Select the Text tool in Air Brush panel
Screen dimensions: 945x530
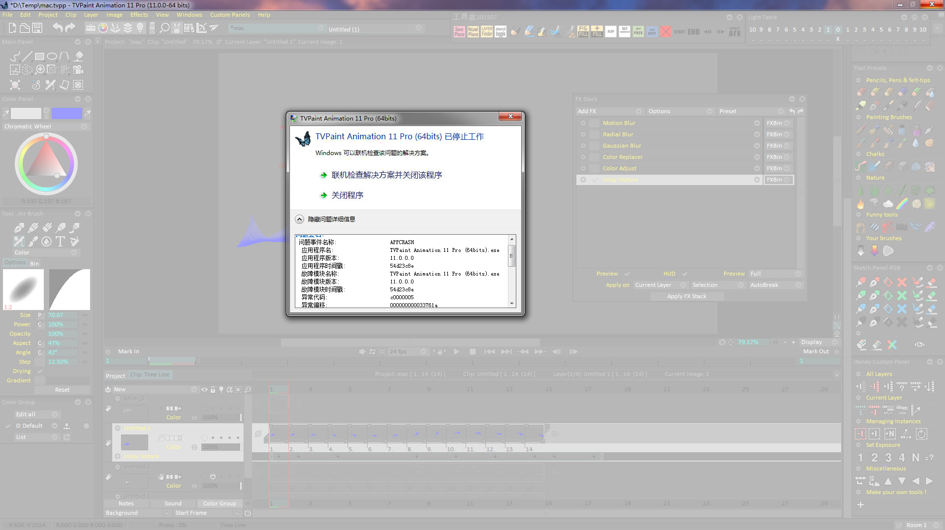click(x=60, y=241)
